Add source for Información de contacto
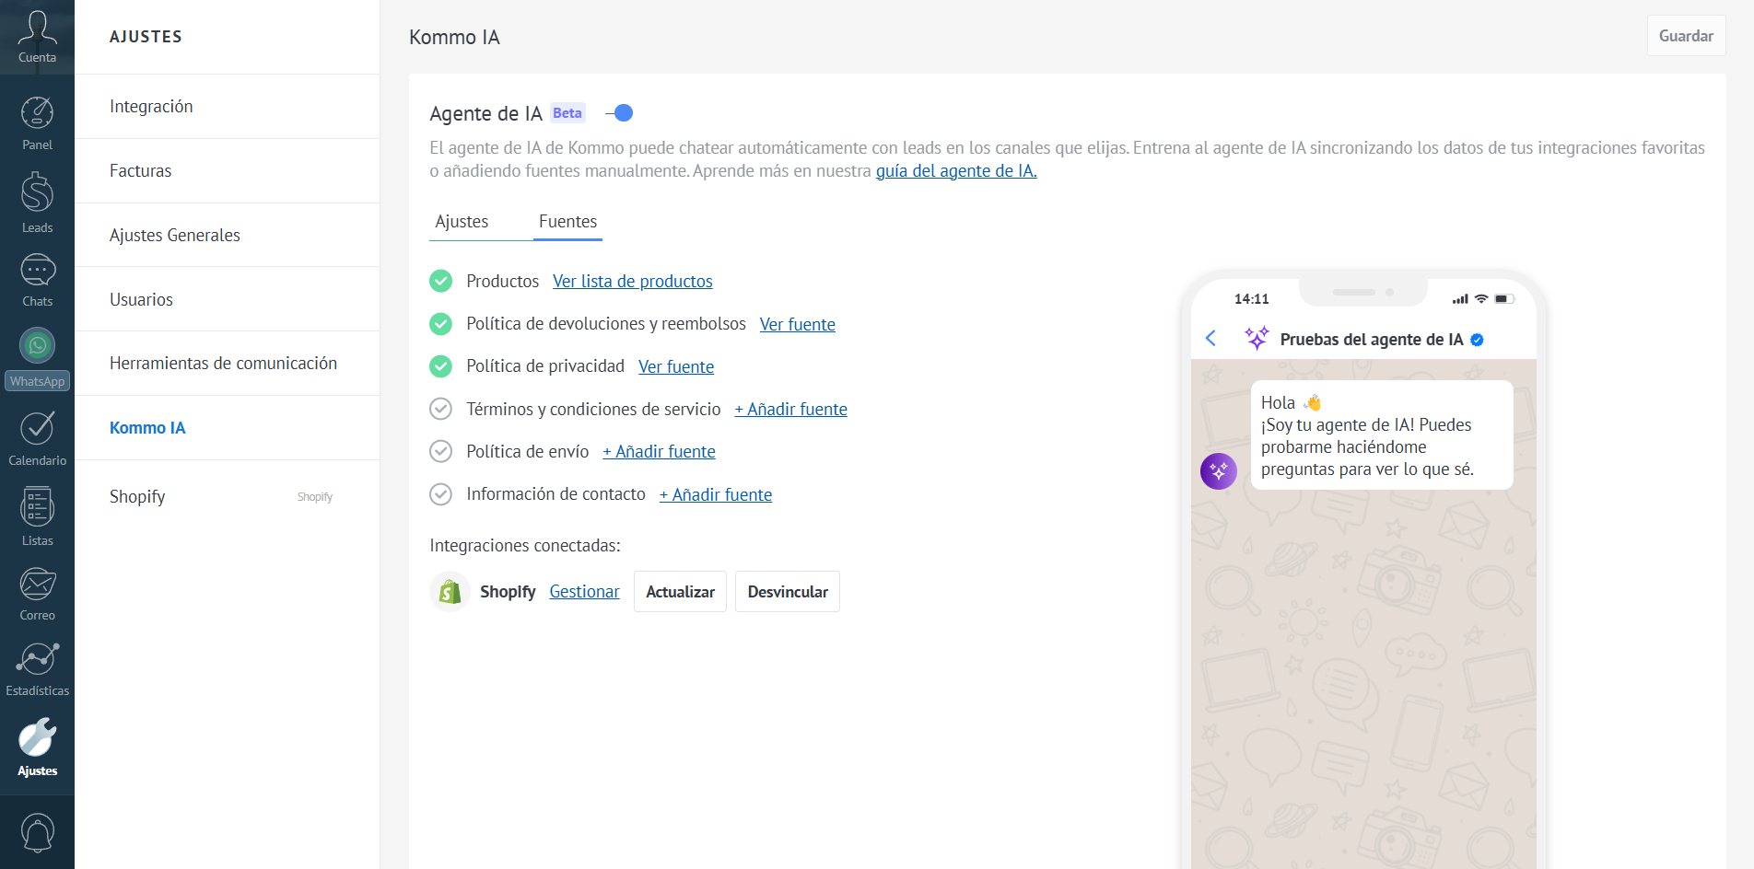This screenshot has width=1754, height=869. pos(716,494)
